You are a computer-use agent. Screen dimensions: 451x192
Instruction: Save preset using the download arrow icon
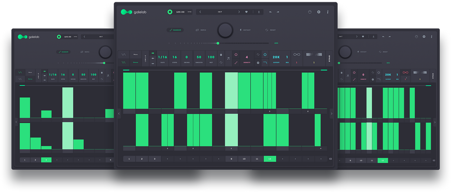(x=259, y=12)
